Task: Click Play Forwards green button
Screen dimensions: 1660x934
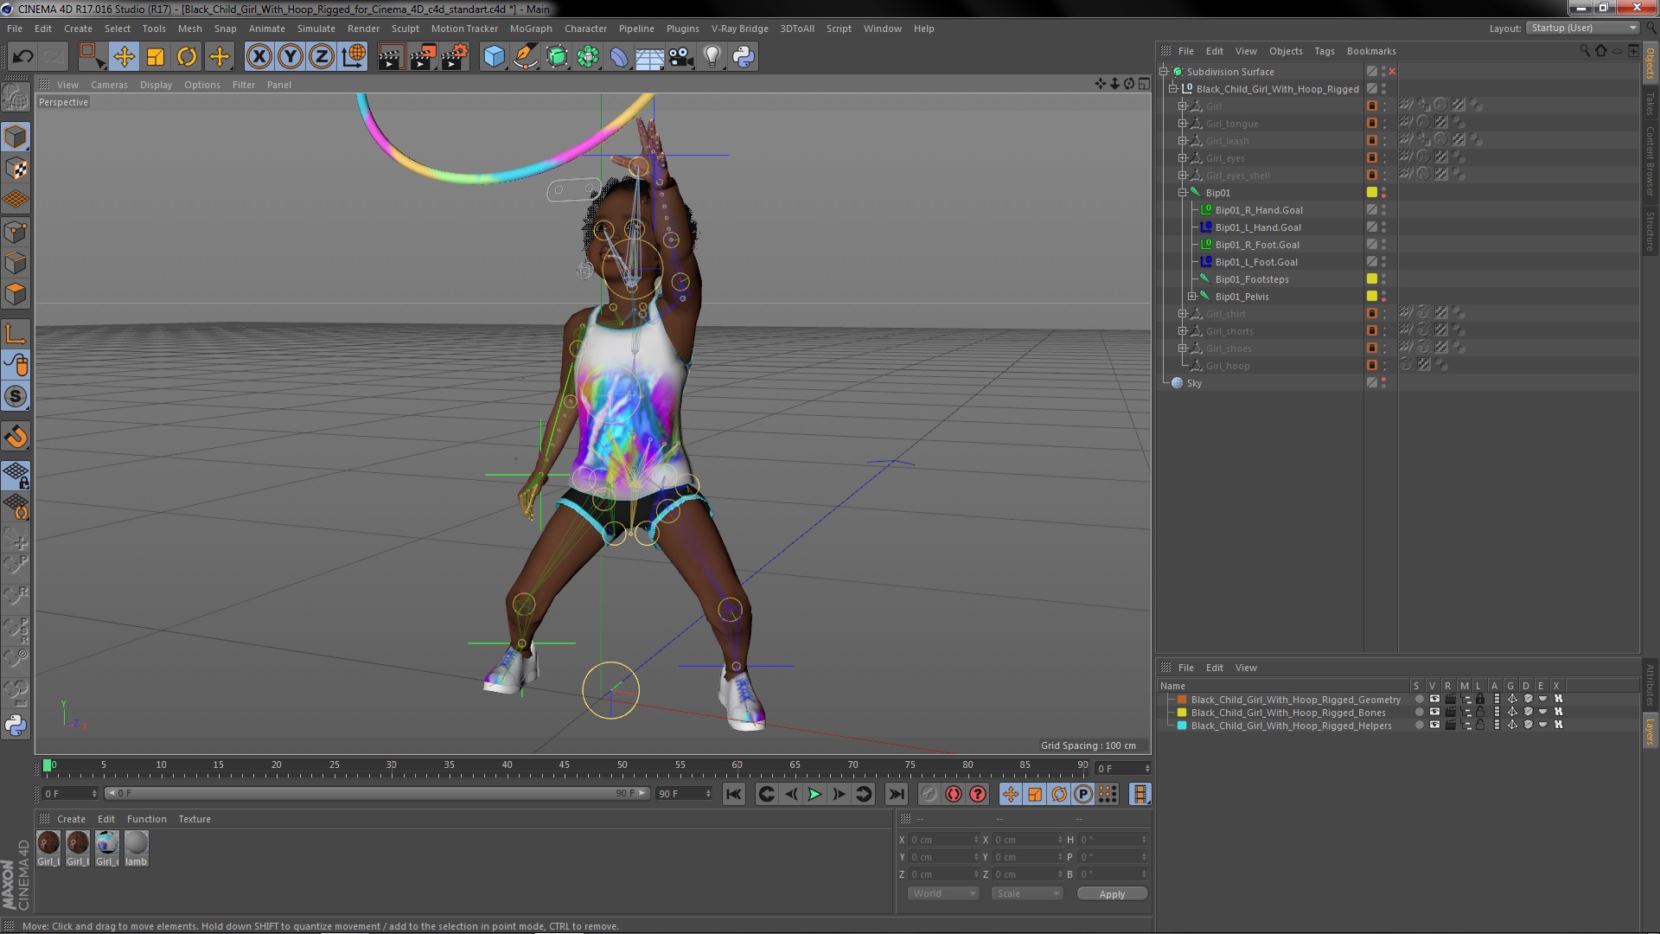Action: click(814, 794)
